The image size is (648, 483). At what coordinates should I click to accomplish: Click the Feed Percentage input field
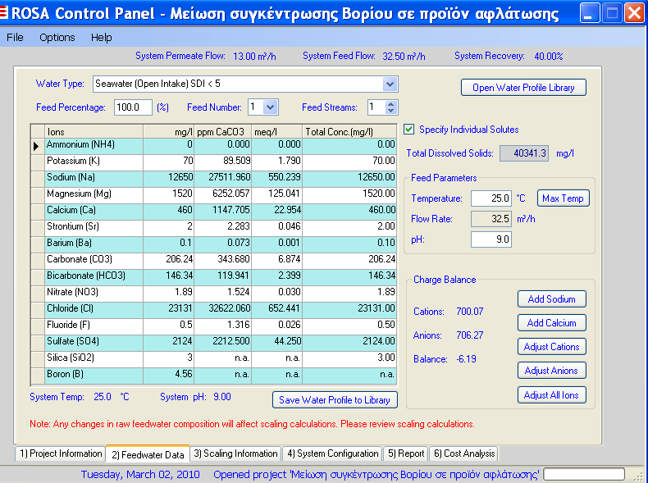(x=133, y=107)
